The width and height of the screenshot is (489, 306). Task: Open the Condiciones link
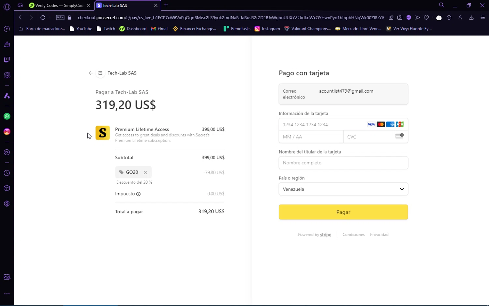pyautogui.click(x=353, y=235)
